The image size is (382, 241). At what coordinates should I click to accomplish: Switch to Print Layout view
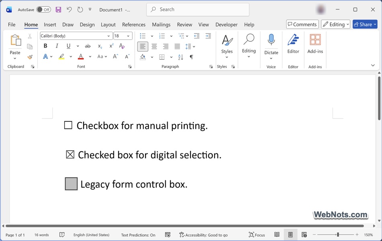[290, 235]
